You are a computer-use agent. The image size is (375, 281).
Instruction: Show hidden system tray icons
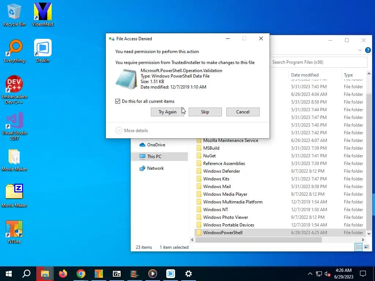310,274
